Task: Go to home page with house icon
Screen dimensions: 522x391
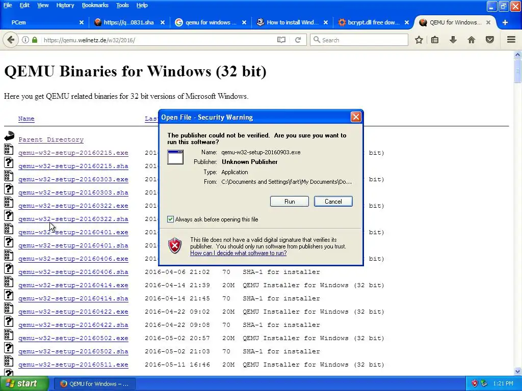Action: pyautogui.click(x=472, y=40)
